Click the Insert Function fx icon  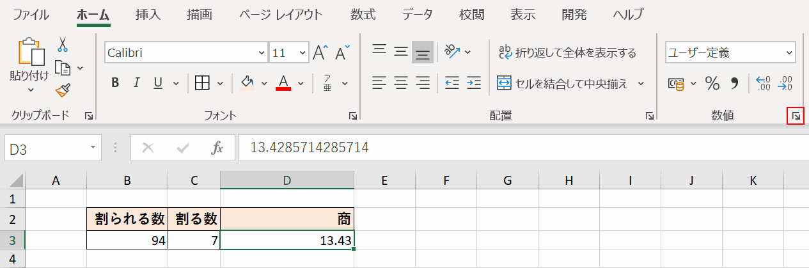click(217, 148)
